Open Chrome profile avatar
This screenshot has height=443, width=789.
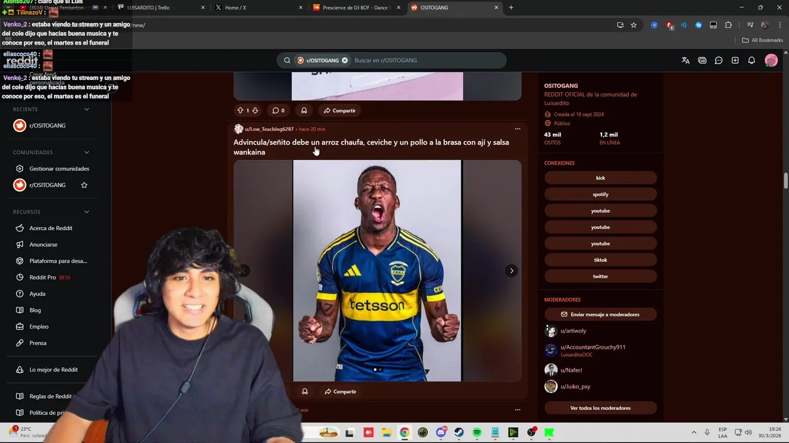click(x=765, y=25)
